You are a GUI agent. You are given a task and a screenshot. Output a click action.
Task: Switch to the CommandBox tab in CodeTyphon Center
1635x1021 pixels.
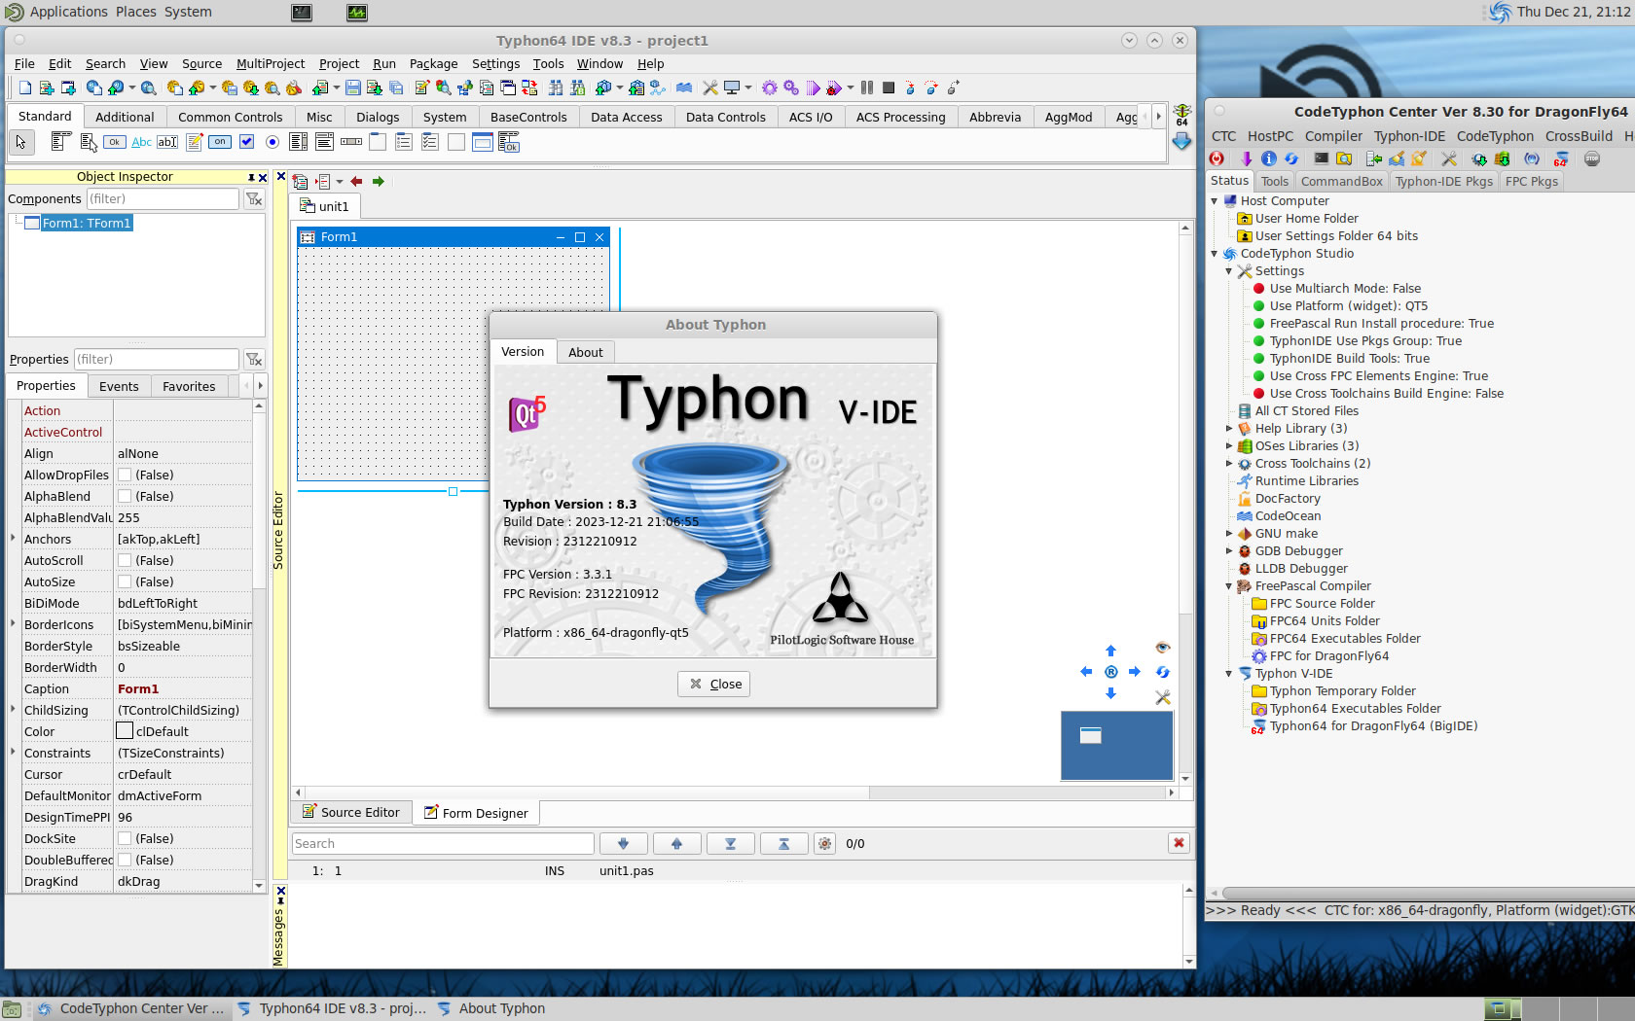(x=1341, y=182)
